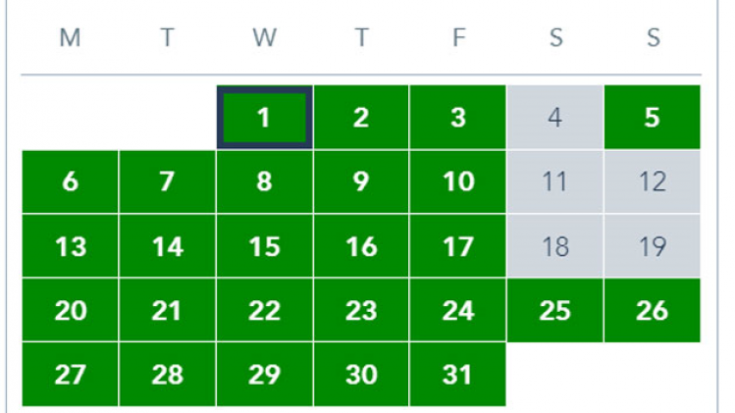Image resolution: width=735 pixels, height=413 pixels.
Task: Click unavailable date 19
Action: [x=653, y=246]
